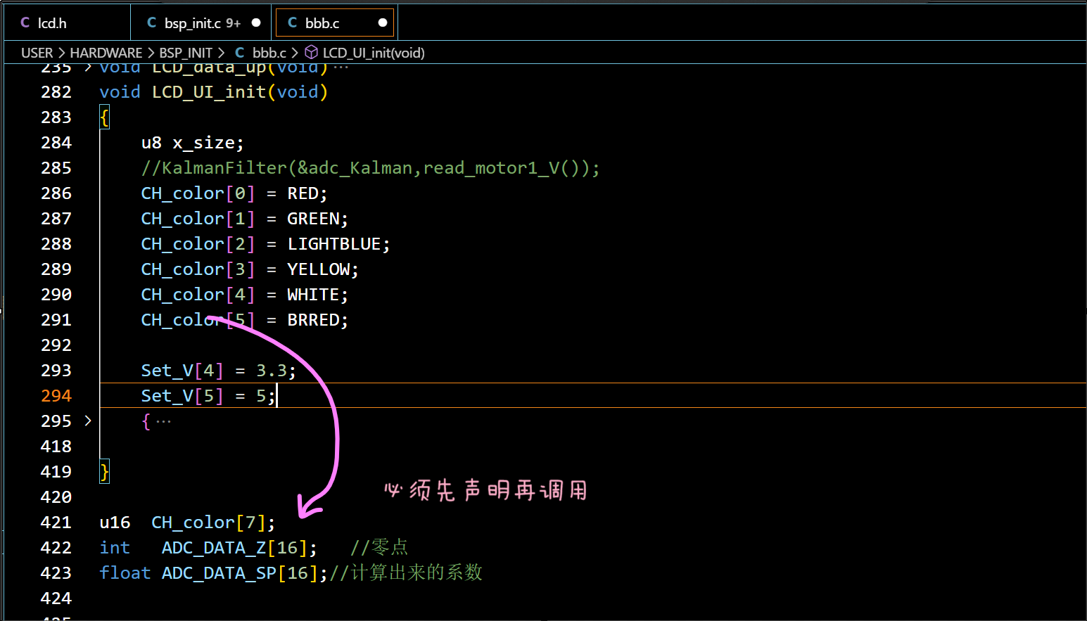This screenshot has height=621, width=1087.
Task: Open HARDWARE breadcrumb segment
Action: click(106, 53)
